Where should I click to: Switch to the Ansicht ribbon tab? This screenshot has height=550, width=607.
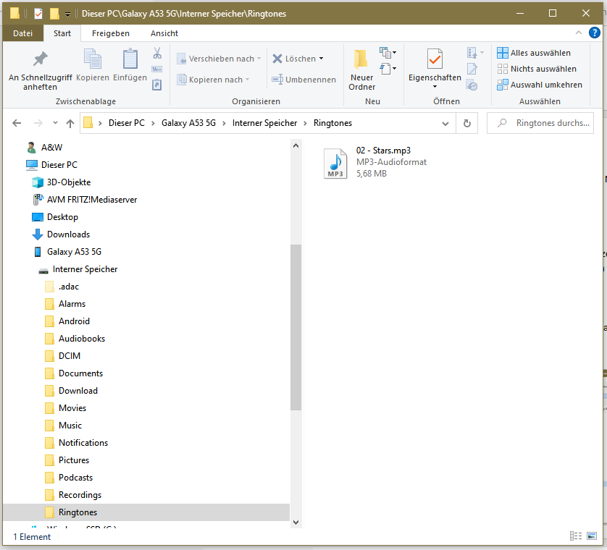pyautogui.click(x=164, y=33)
